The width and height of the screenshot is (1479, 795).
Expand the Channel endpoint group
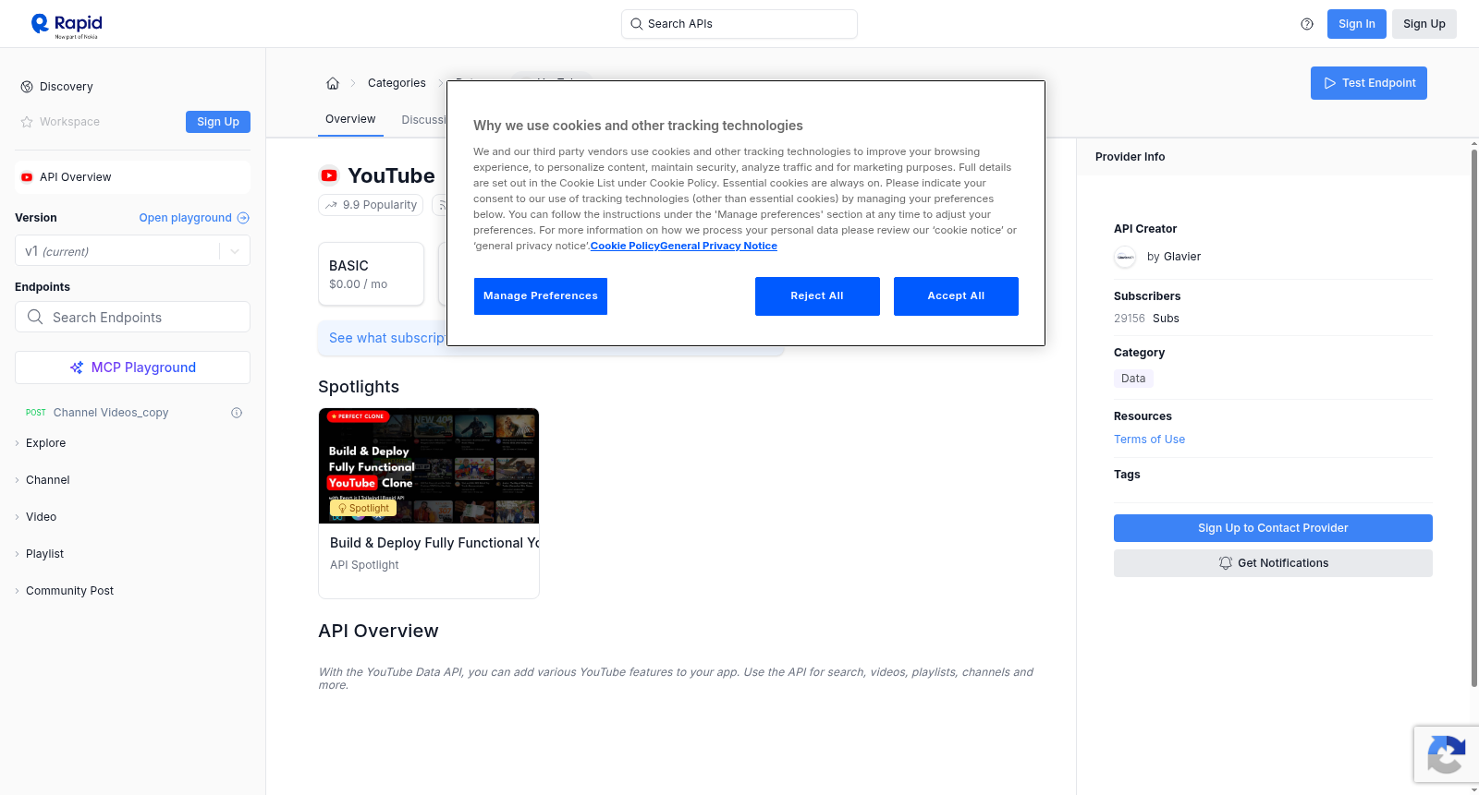coord(47,480)
